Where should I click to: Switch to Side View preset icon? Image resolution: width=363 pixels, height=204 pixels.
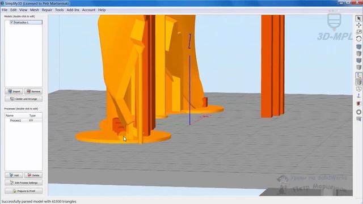click(358, 67)
